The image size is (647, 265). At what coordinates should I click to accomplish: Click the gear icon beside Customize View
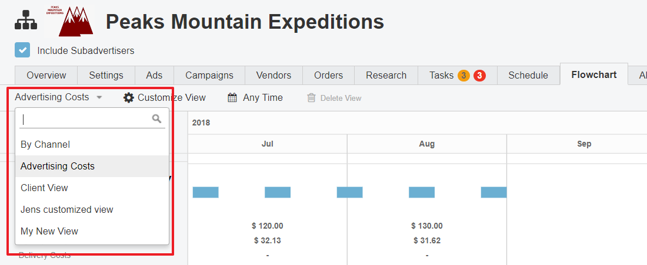point(129,98)
